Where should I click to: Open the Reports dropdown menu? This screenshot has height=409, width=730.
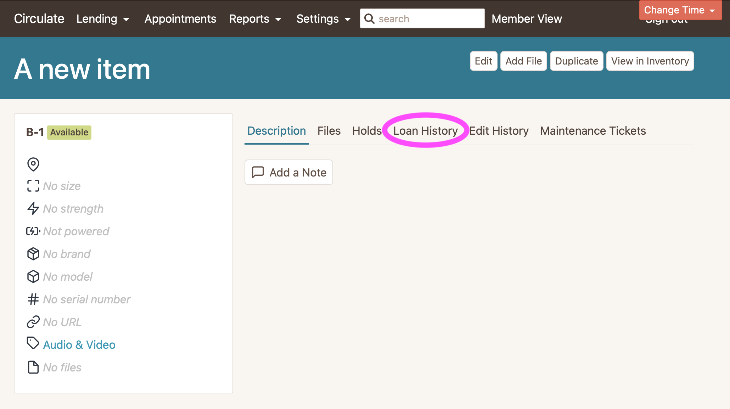[x=255, y=19]
